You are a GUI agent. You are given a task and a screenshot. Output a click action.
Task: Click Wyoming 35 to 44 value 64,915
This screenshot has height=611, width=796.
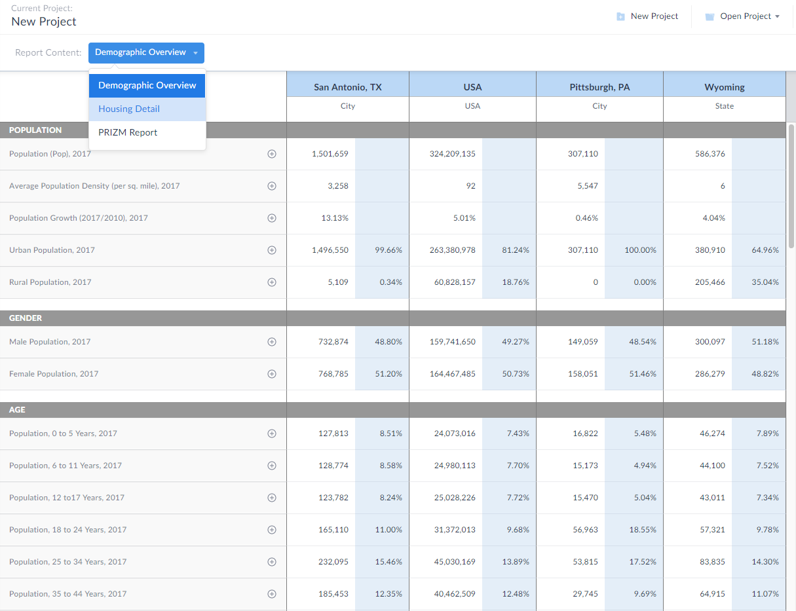click(713, 594)
